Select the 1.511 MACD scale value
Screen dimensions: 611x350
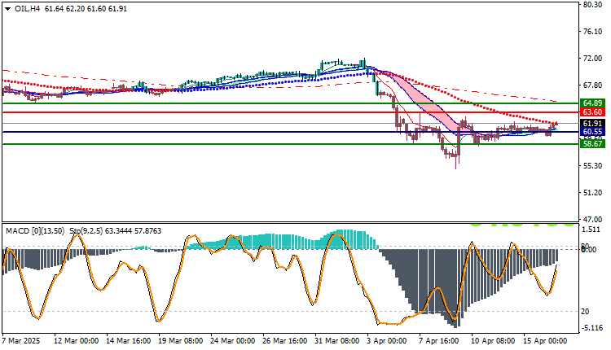591,230
